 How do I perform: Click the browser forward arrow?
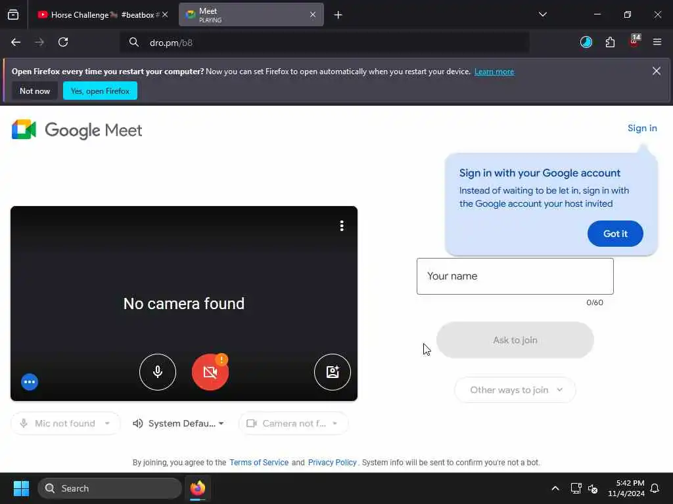pos(39,42)
